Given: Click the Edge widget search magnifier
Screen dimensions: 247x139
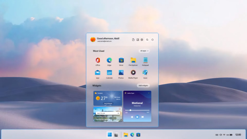Looking at the screenshot, I should (x=118, y=113).
